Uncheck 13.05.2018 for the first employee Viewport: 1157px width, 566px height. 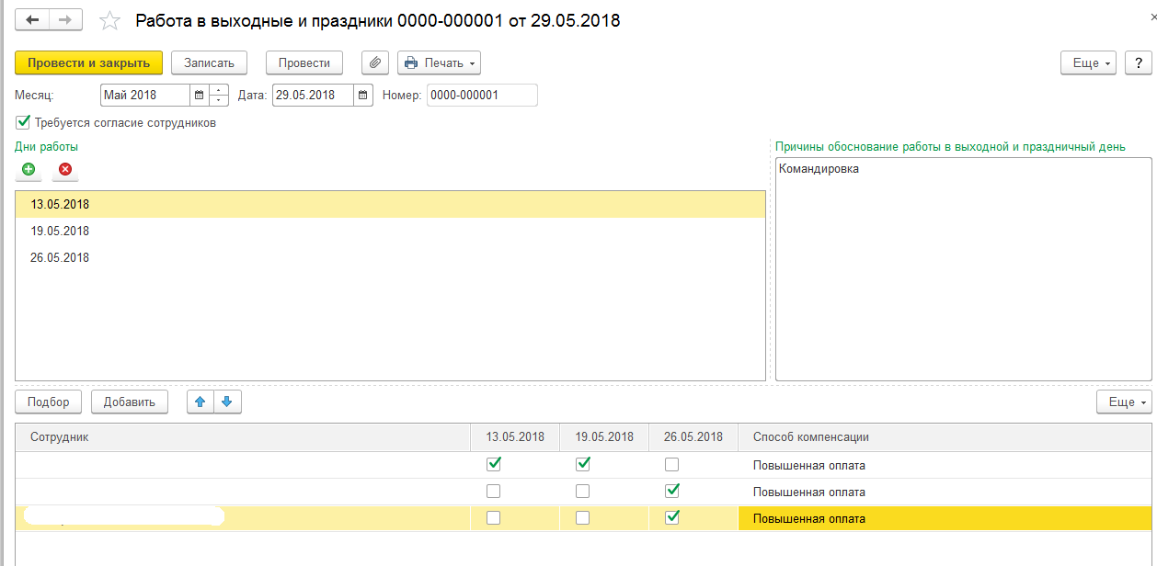point(493,464)
